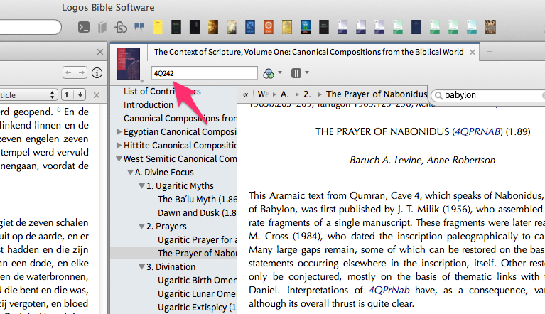Open the article navigation type dropdown
The width and height of the screenshot is (545, 314).
[x=28, y=94]
